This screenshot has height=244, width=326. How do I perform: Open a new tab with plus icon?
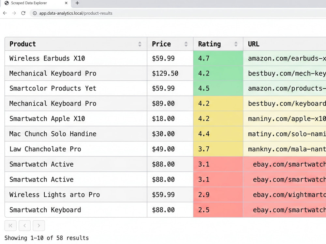click(x=77, y=3)
